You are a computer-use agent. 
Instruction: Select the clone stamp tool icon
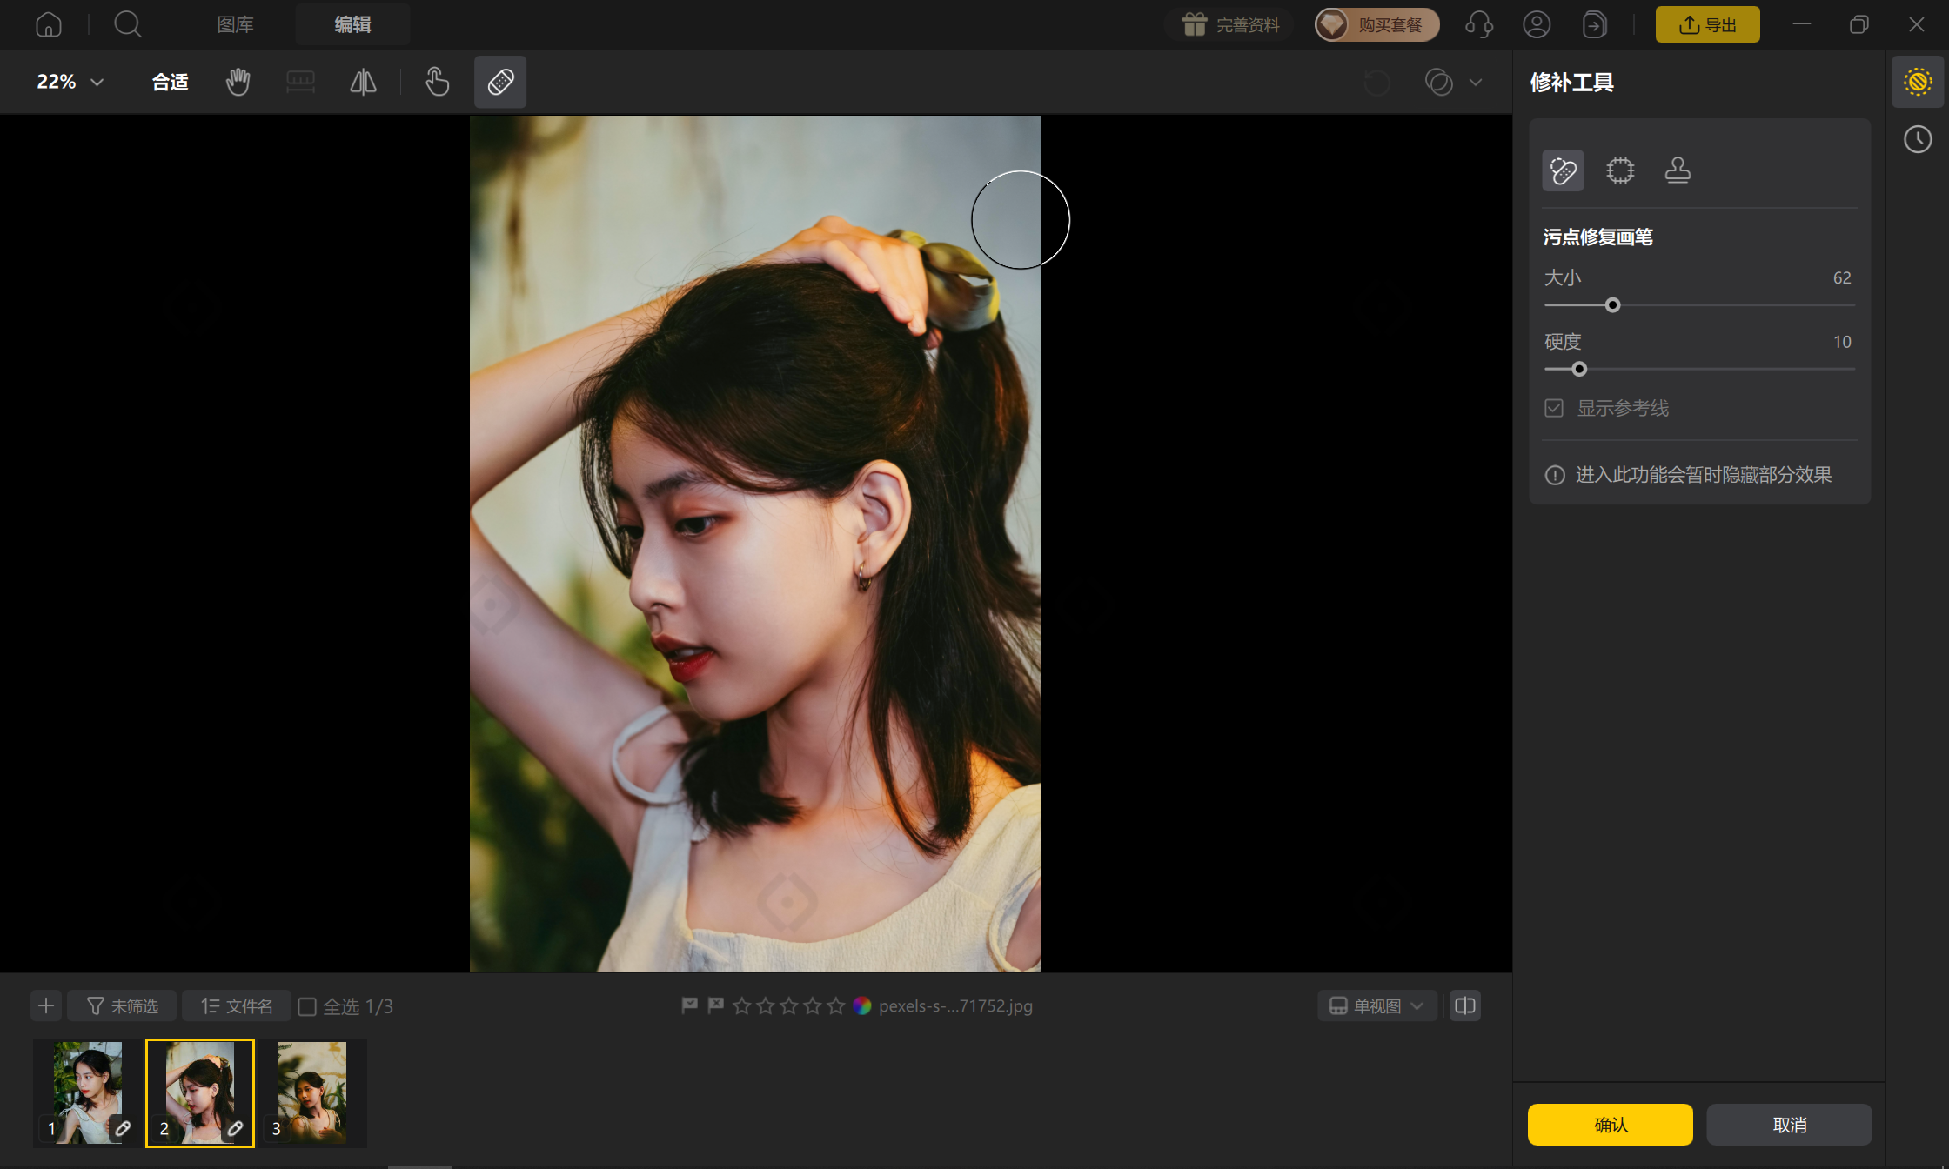point(1678,170)
